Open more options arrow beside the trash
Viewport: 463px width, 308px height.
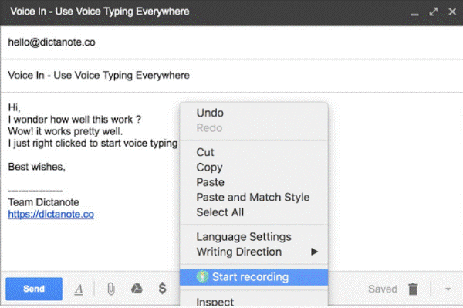click(448, 289)
